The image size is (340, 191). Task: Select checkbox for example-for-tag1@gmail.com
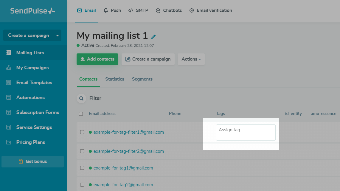(x=82, y=168)
